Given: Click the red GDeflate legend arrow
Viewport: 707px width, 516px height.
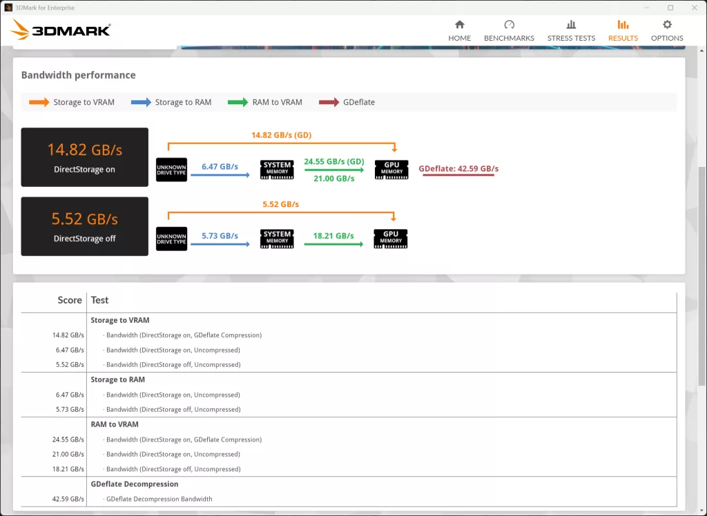Looking at the screenshot, I should pos(329,102).
